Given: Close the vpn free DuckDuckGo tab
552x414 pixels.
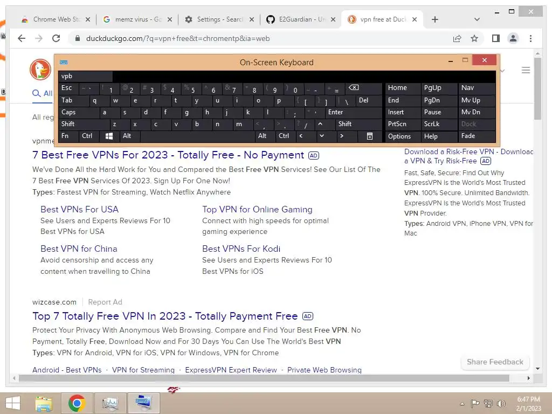Looking at the screenshot, I should [x=415, y=19].
